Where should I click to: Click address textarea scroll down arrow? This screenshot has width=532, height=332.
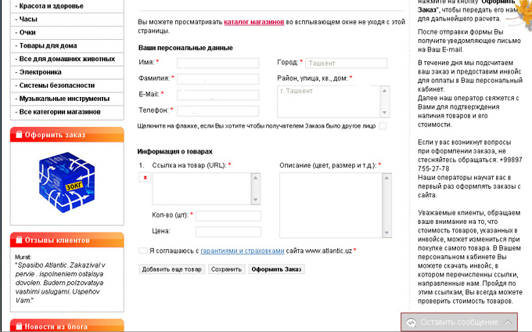[x=384, y=113]
